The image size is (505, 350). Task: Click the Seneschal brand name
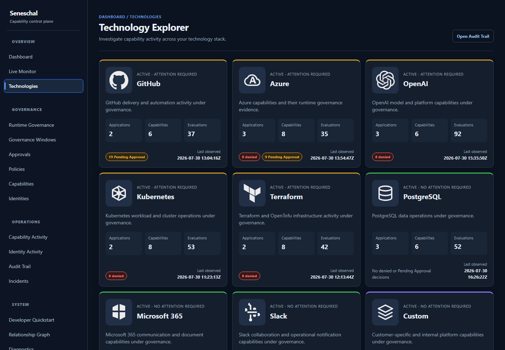tap(24, 13)
